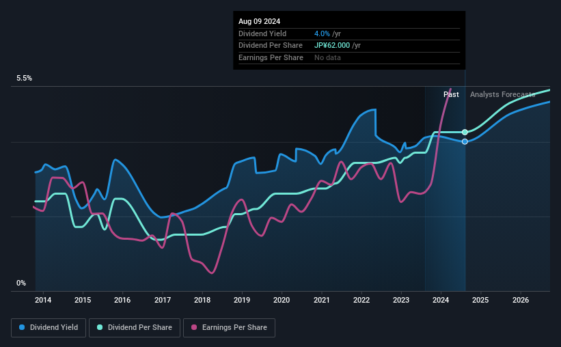Screen dimensions: 561x347
Task: Toggle the Dividend Yield legend button
Action: click(49, 328)
